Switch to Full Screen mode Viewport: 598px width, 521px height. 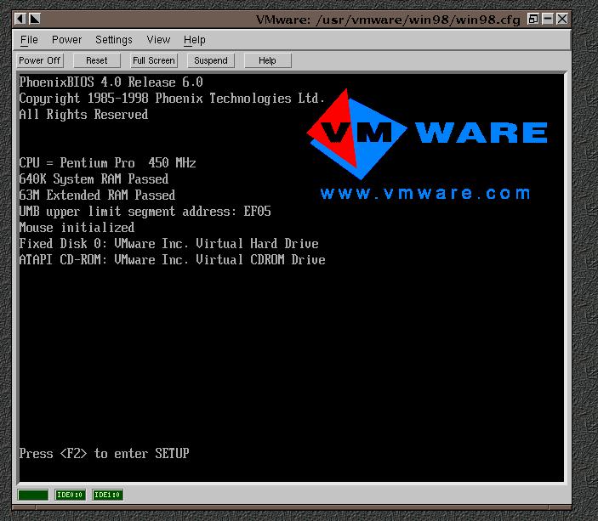153,60
